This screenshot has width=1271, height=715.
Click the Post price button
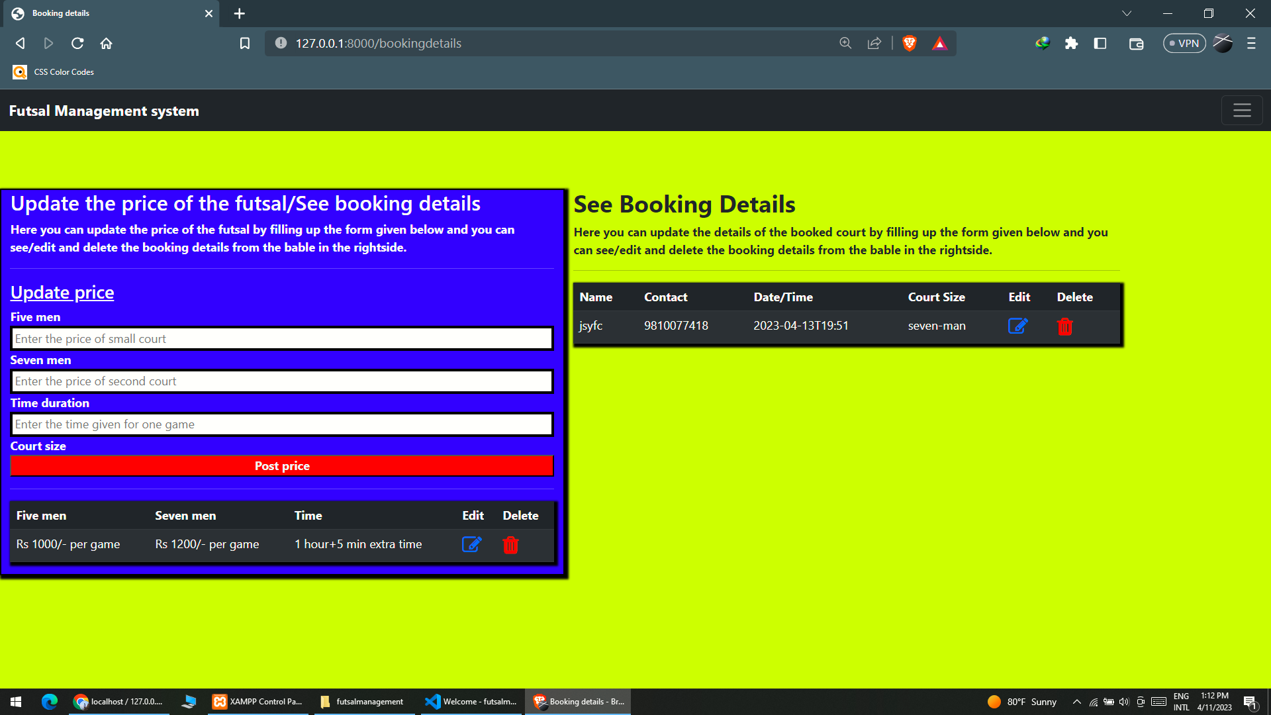click(281, 465)
